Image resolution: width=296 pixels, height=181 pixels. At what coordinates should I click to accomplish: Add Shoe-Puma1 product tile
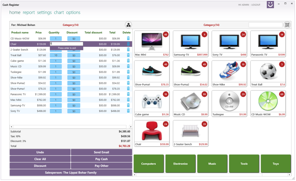[152, 74]
